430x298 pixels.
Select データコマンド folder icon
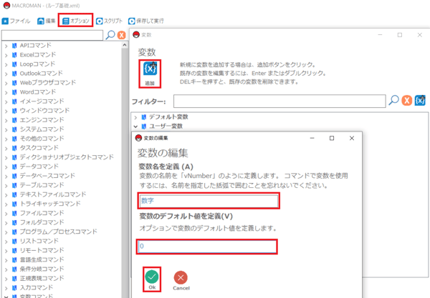pos(14,167)
